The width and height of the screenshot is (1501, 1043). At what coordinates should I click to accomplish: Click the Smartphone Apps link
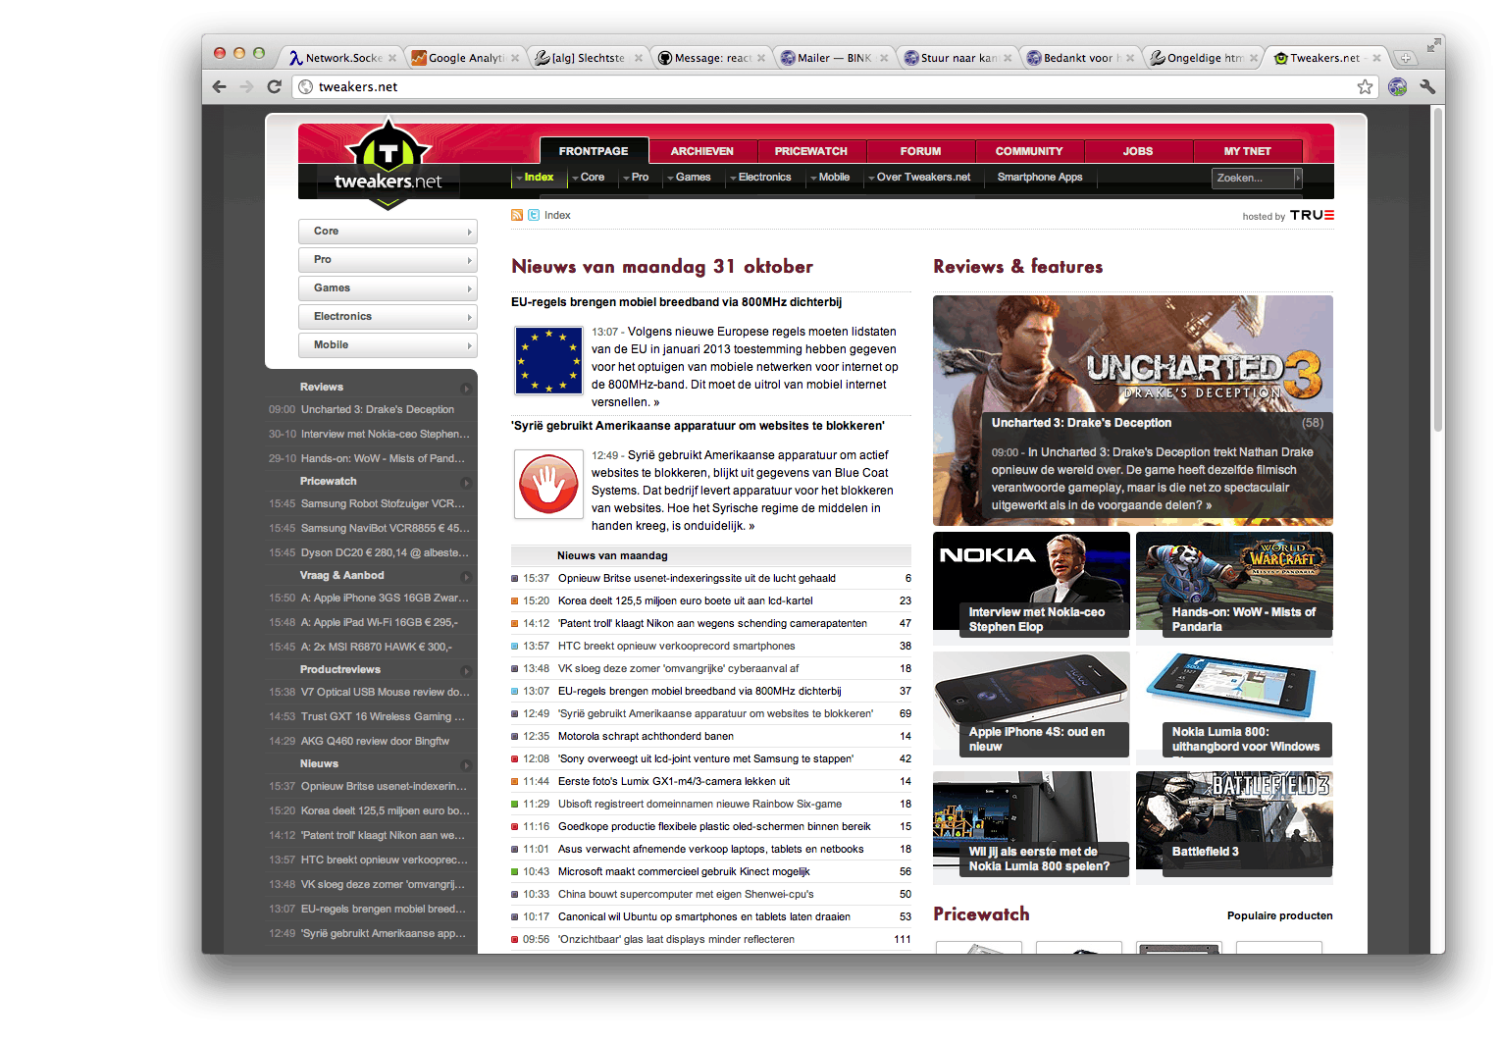(1040, 178)
